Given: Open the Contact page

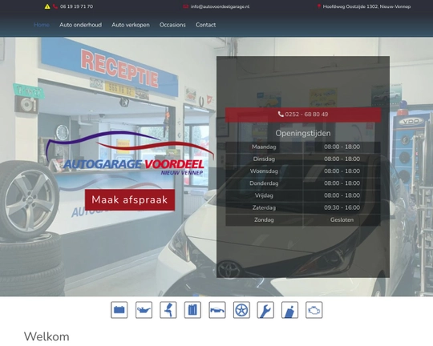Looking at the screenshot, I should coord(206,25).
